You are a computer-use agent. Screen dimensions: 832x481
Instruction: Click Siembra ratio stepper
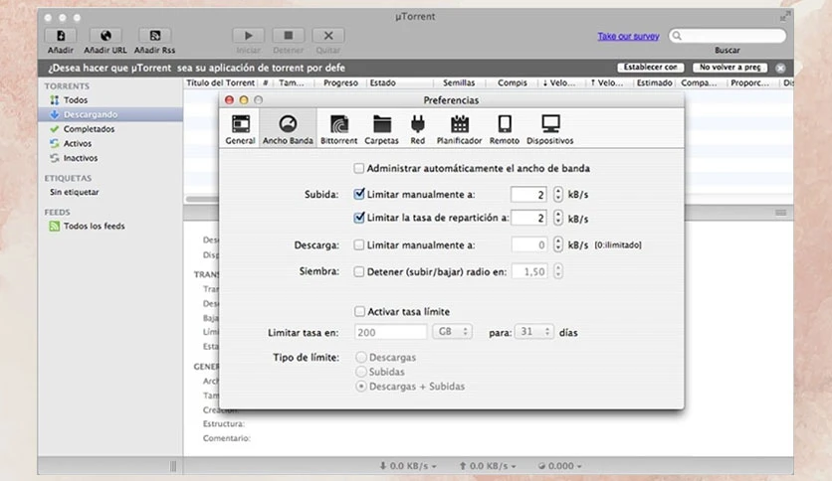(557, 271)
